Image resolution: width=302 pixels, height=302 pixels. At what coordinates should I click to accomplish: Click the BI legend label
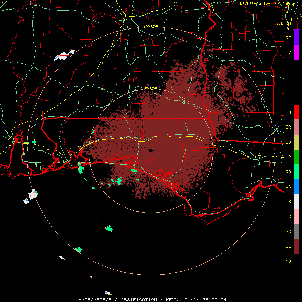[x=288, y=246]
